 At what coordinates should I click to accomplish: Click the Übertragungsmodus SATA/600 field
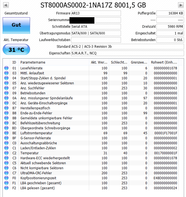click(96, 33)
